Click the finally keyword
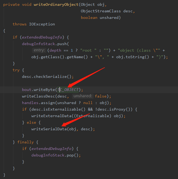Viewport: 178px width, 179px height. tap(26, 142)
